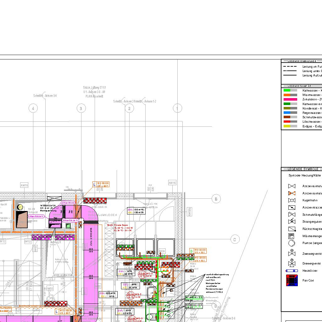This screenshot has height=322, width=322.
Task: Pick the red Löschwasser color swatch
Action: click(x=287, y=121)
